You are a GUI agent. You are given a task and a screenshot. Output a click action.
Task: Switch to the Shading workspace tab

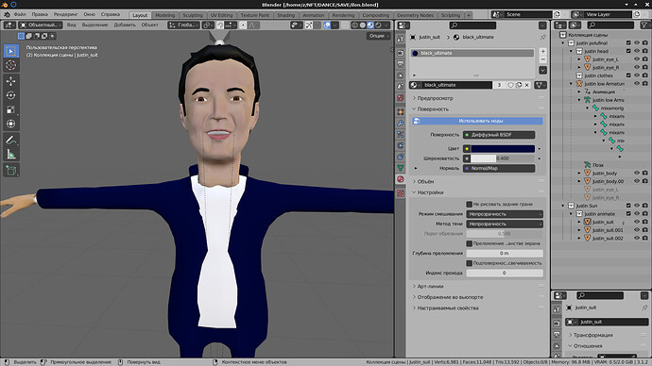pyautogui.click(x=286, y=15)
